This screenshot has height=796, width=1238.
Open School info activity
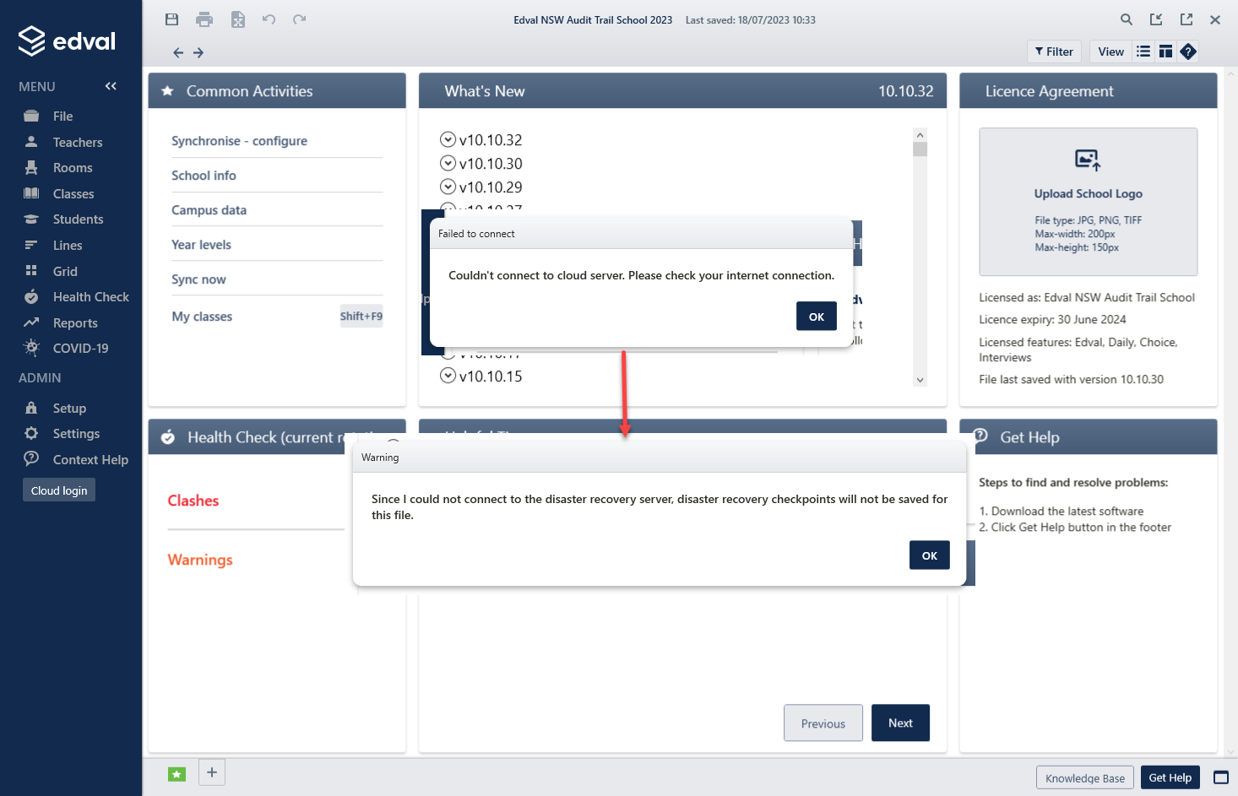[204, 176]
